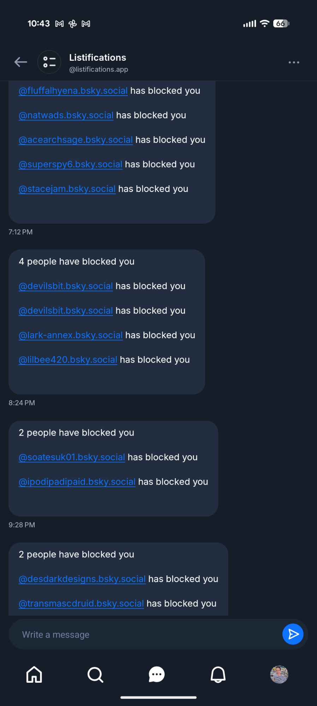The height and width of the screenshot is (706, 317).
Task: Open the Listifications list avatar icon
Action: pyautogui.click(x=49, y=62)
